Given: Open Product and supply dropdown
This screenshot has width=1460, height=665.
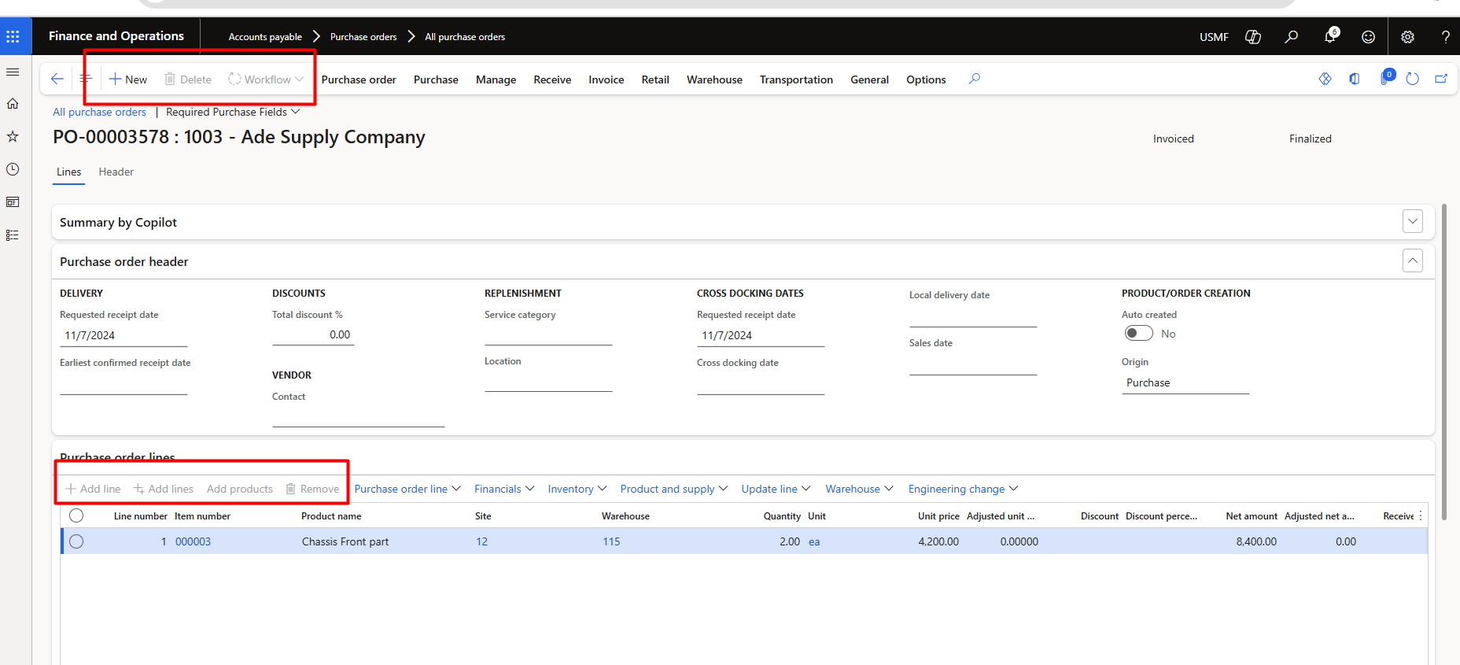Looking at the screenshot, I should coord(674,489).
